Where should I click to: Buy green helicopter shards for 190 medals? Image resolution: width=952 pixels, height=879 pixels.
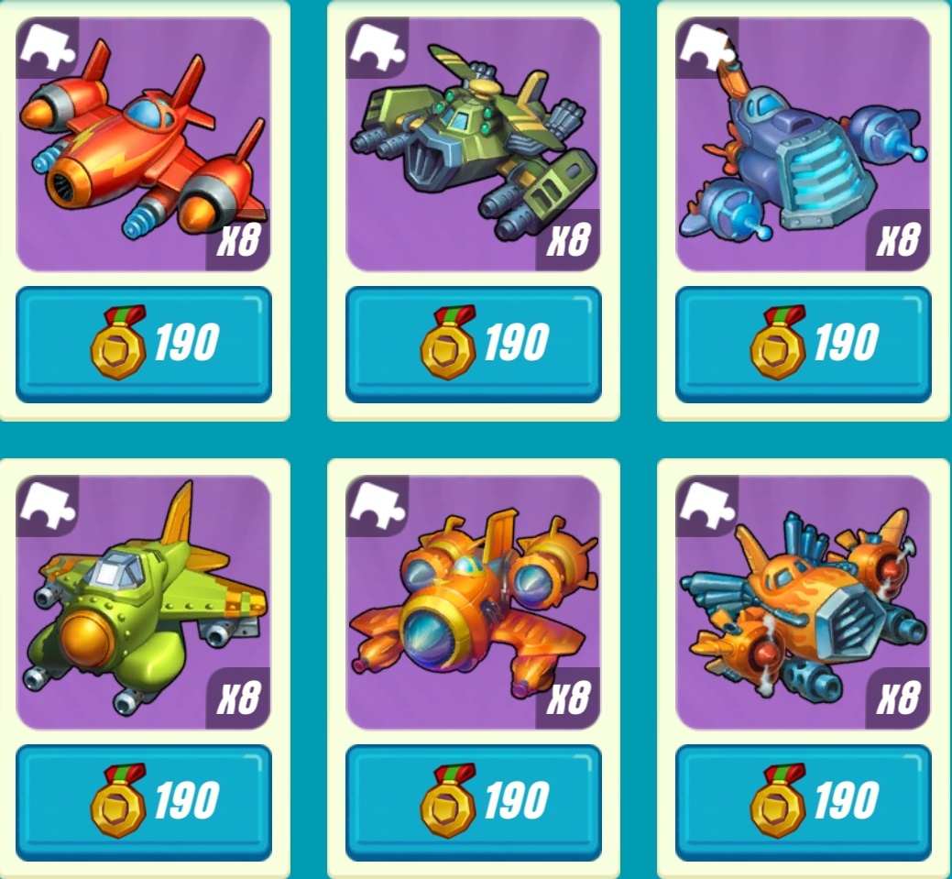(473, 344)
